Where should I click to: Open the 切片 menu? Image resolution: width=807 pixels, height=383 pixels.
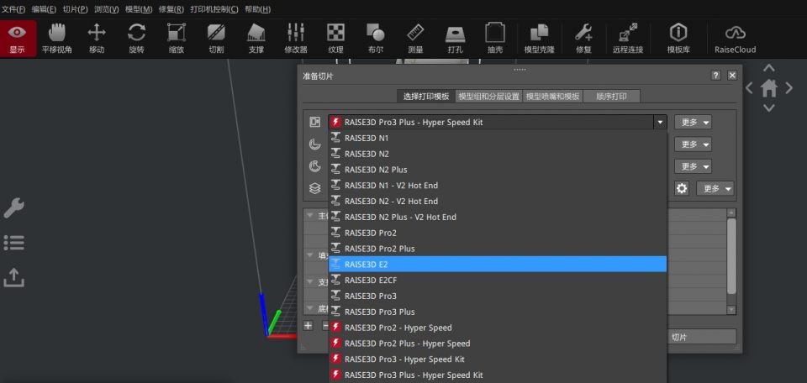pos(75,9)
